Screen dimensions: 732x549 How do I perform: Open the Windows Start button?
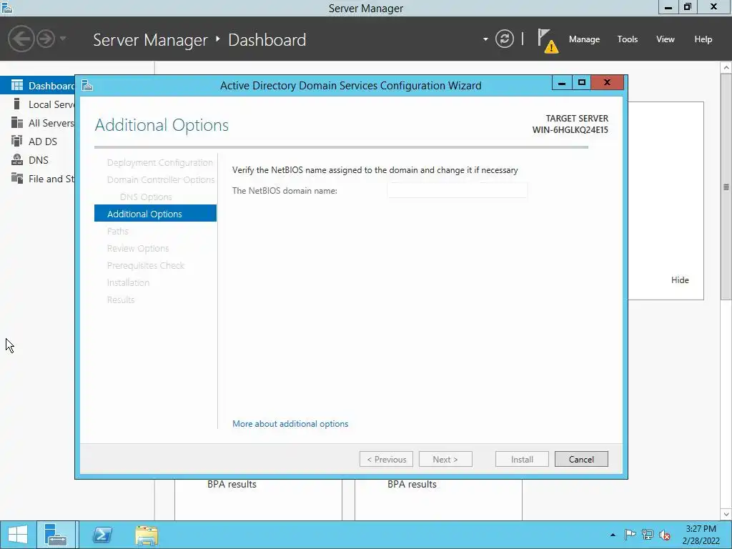(x=18, y=535)
